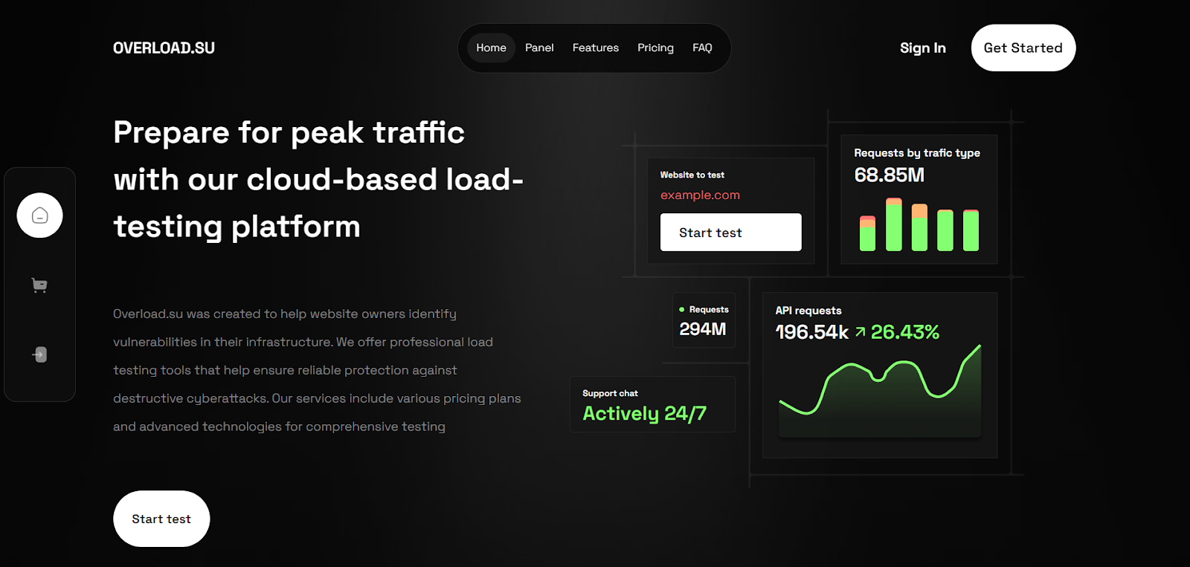Click the upward arrow beside 26.43%

pyautogui.click(x=860, y=332)
